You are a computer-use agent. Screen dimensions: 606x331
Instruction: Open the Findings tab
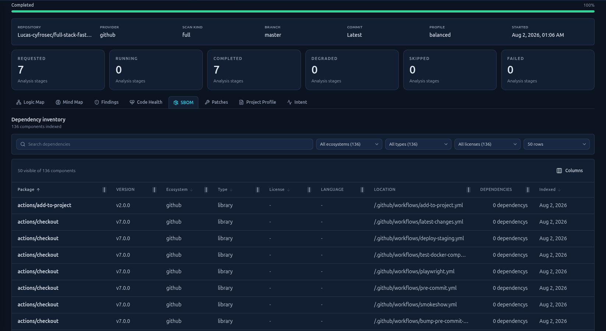click(x=106, y=102)
